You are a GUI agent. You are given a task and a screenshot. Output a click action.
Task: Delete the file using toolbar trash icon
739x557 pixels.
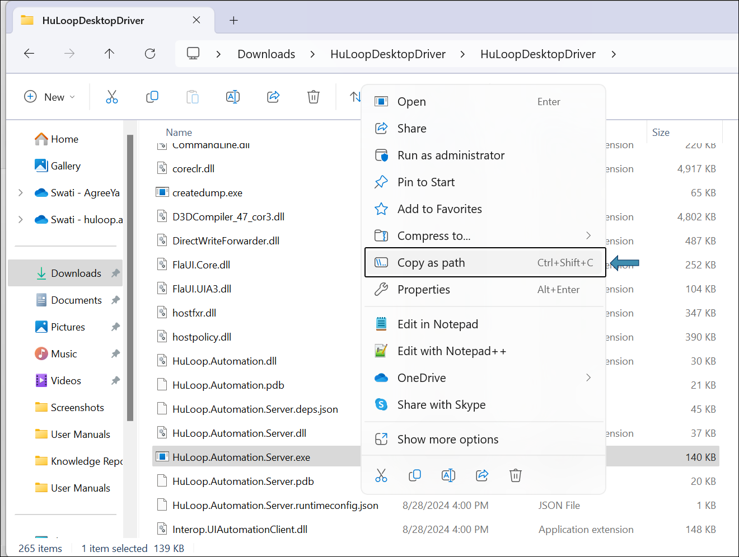(314, 97)
